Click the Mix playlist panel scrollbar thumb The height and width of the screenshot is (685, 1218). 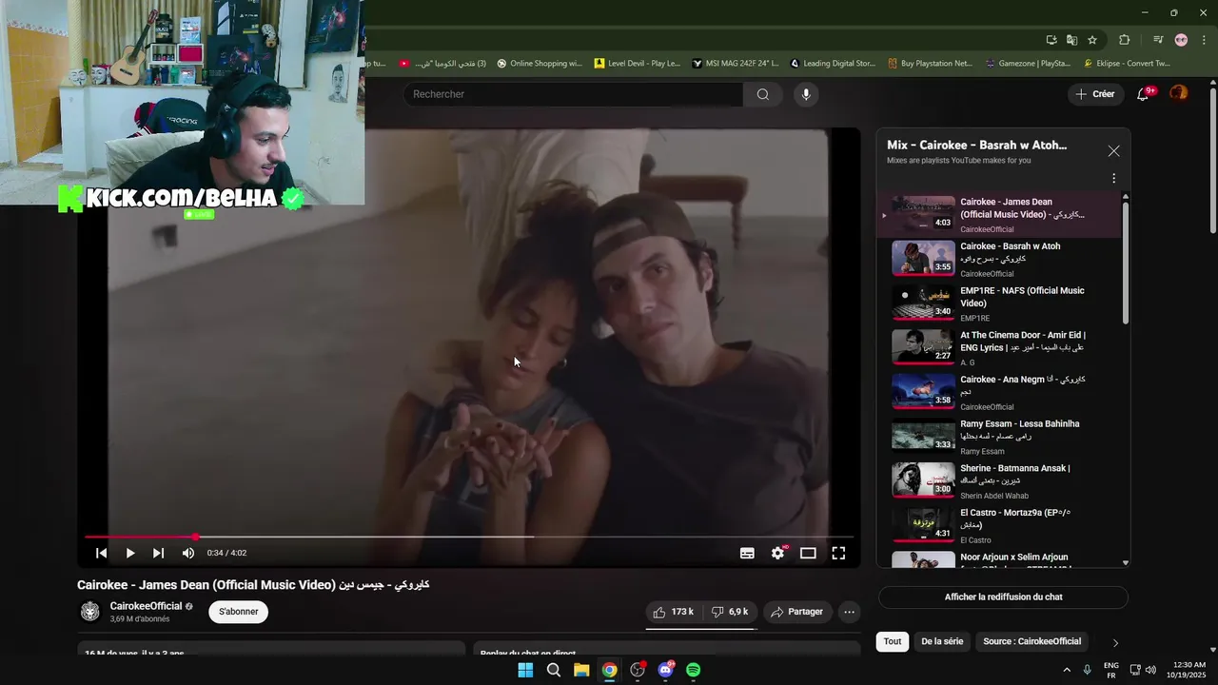1126,263
